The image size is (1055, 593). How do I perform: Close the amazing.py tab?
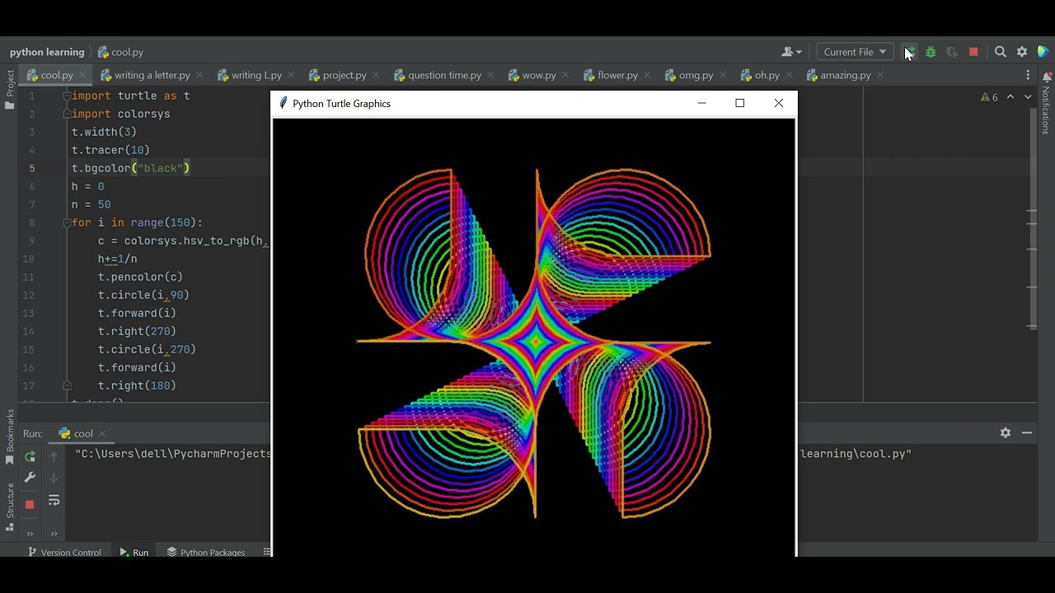click(880, 75)
